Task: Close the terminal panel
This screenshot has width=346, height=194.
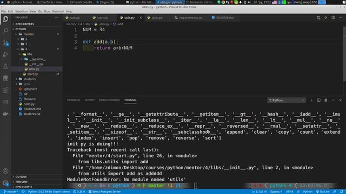Action: [341, 100]
